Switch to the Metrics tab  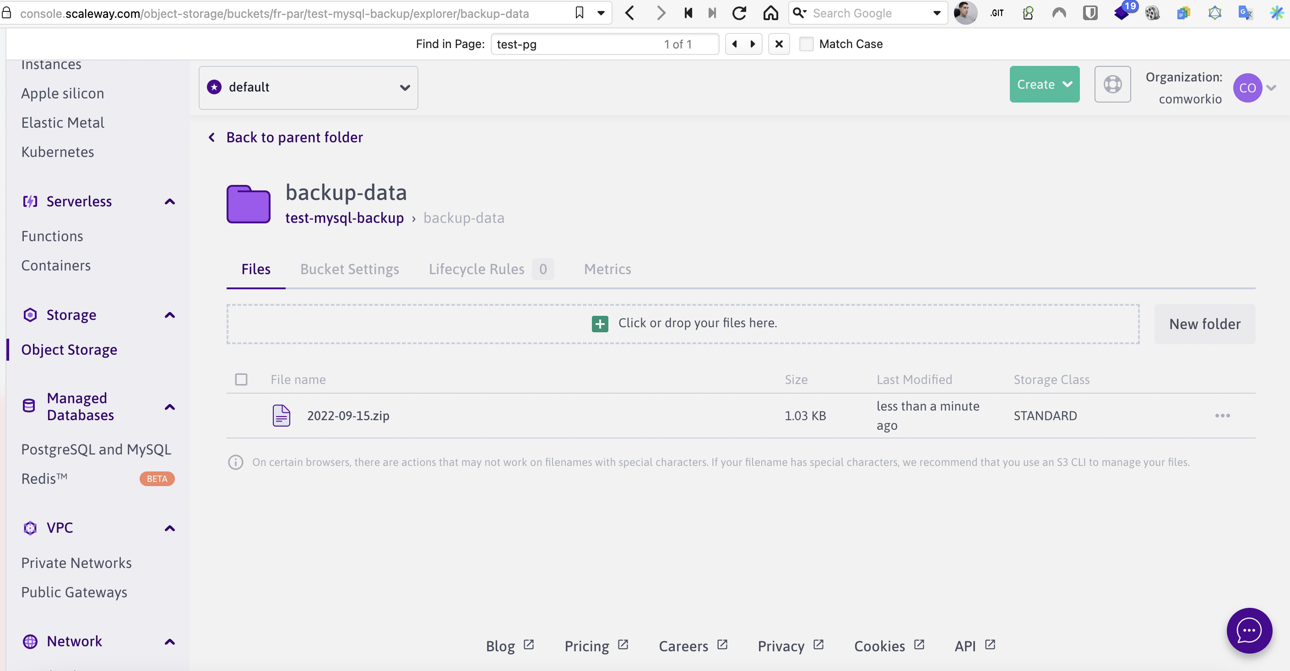(607, 270)
